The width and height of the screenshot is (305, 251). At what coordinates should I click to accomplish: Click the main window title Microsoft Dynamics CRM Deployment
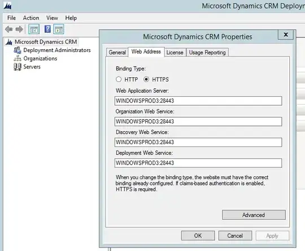[x=253, y=6]
